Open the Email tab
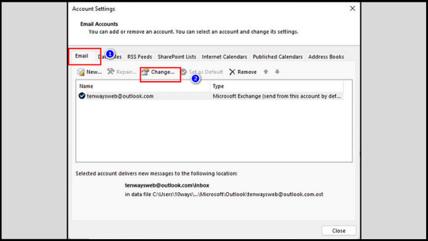The height and width of the screenshot is (241, 428). coord(81,56)
